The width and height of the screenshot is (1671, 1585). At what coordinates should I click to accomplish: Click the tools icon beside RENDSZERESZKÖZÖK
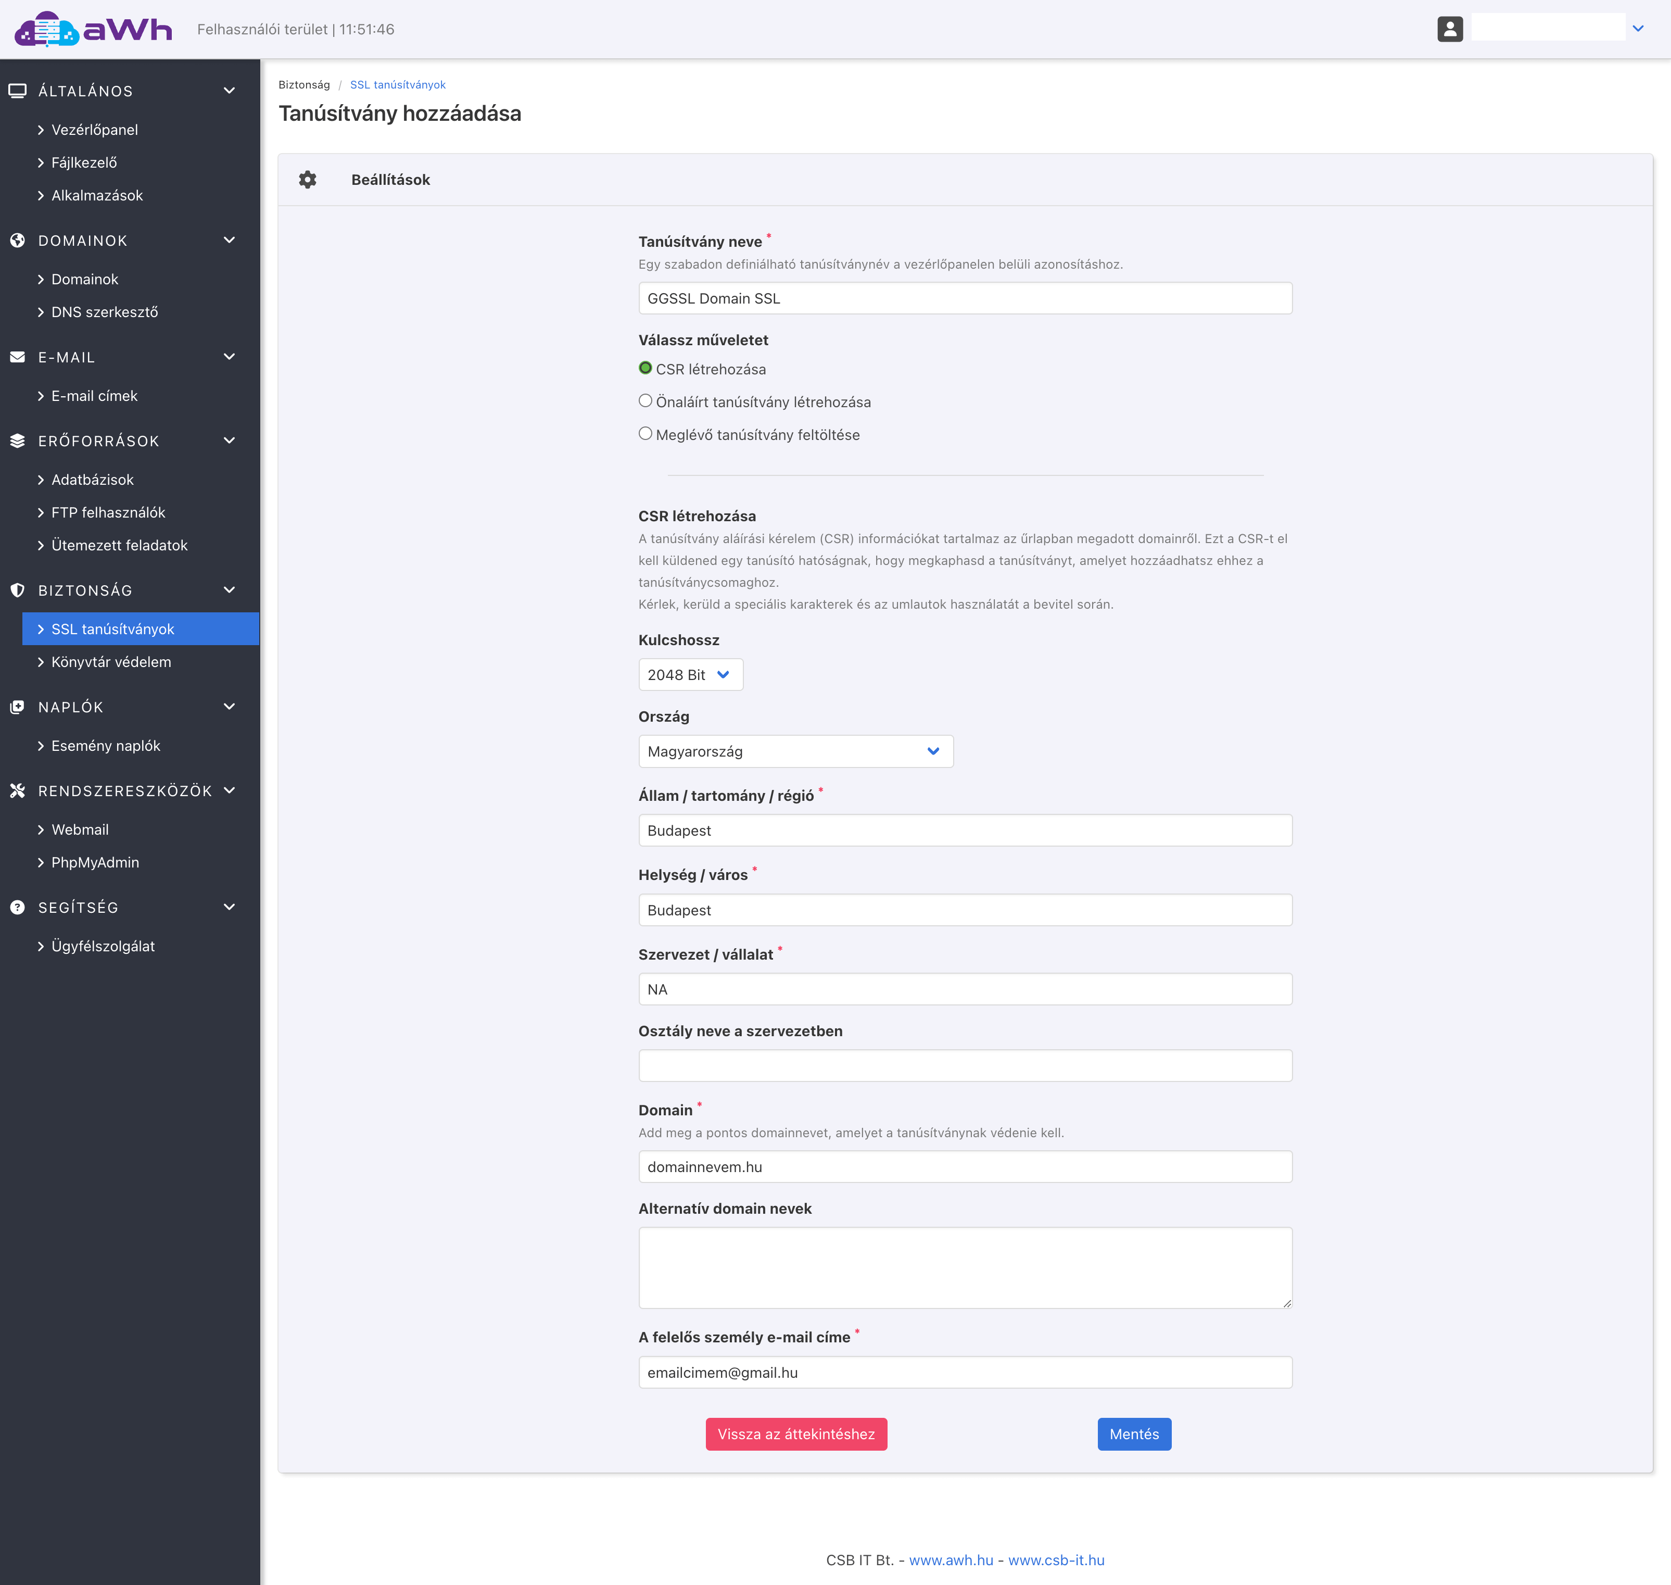point(17,791)
